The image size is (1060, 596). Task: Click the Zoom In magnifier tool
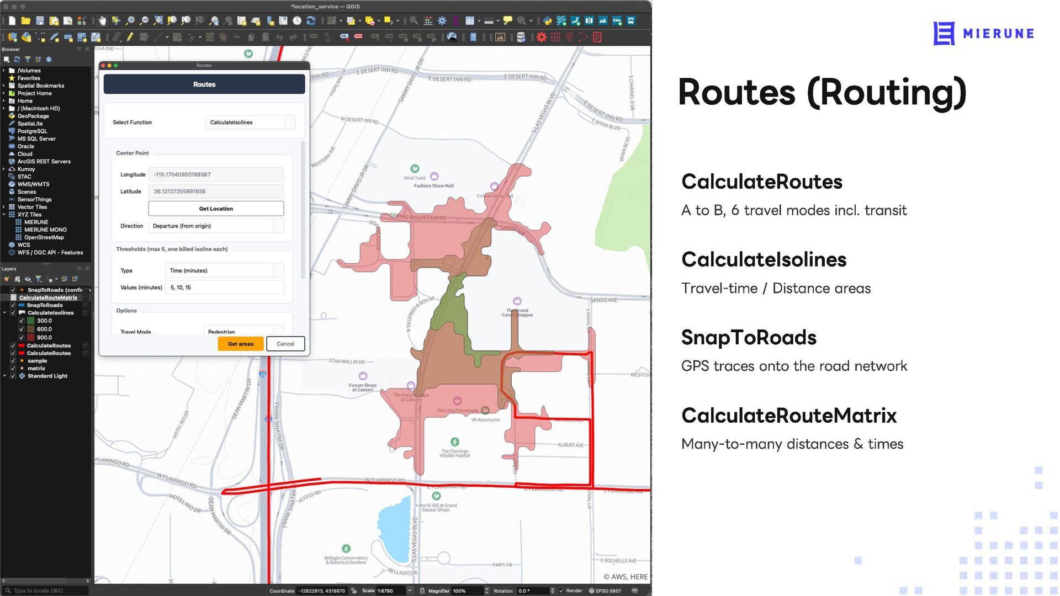pyautogui.click(x=130, y=21)
